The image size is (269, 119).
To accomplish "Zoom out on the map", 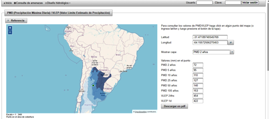I will coord(10,32).
